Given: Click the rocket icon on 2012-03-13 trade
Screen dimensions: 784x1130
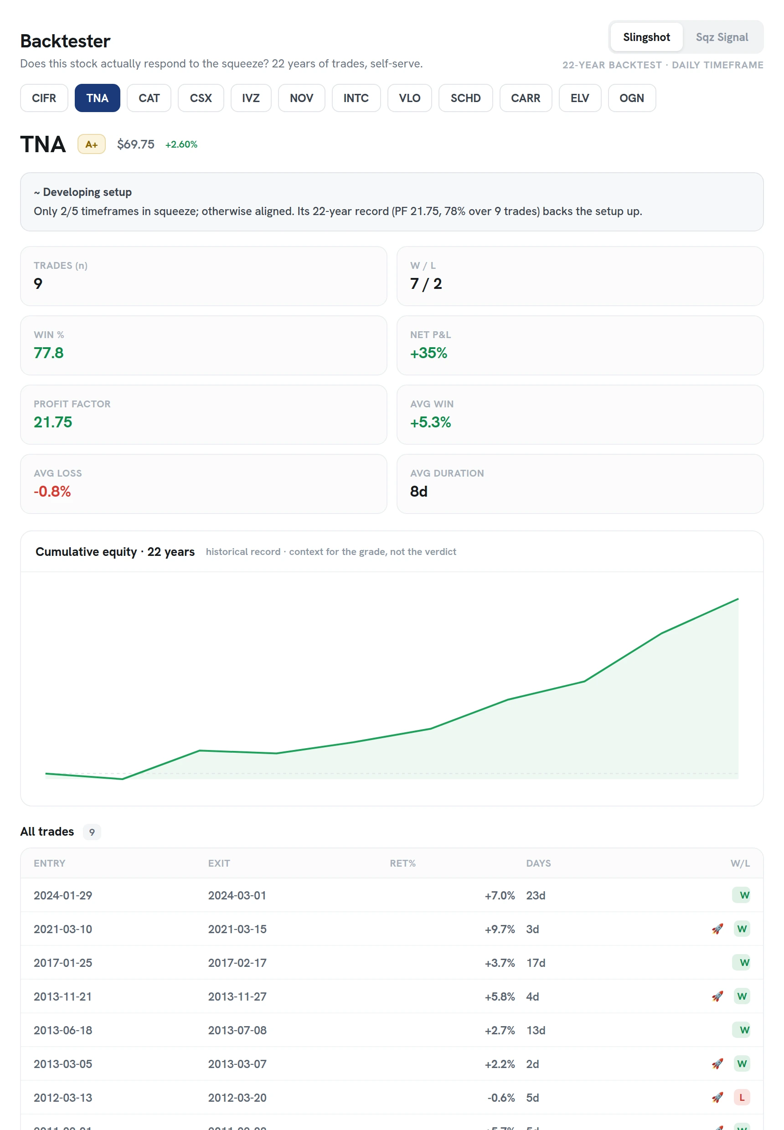Looking at the screenshot, I should 717,1097.
